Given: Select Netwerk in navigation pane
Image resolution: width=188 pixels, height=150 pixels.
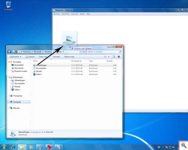Looking at the screenshot, I should pos(16,108).
